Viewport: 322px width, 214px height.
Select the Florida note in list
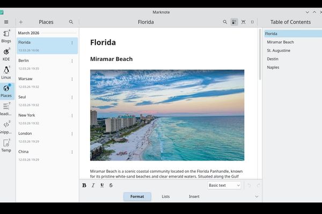point(47,45)
